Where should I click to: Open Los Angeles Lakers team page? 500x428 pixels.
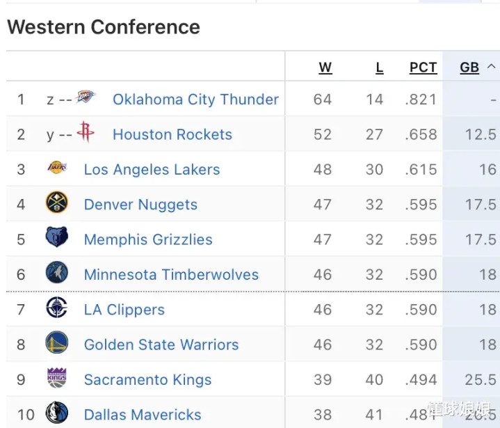point(152,169)
